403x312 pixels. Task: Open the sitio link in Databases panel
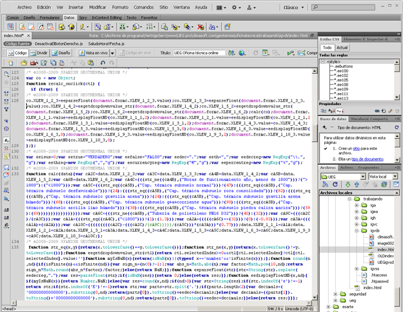click(x=356, y=149)
